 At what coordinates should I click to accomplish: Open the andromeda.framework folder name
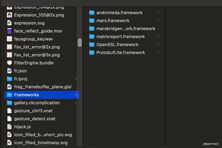click(x=119, y=12)
